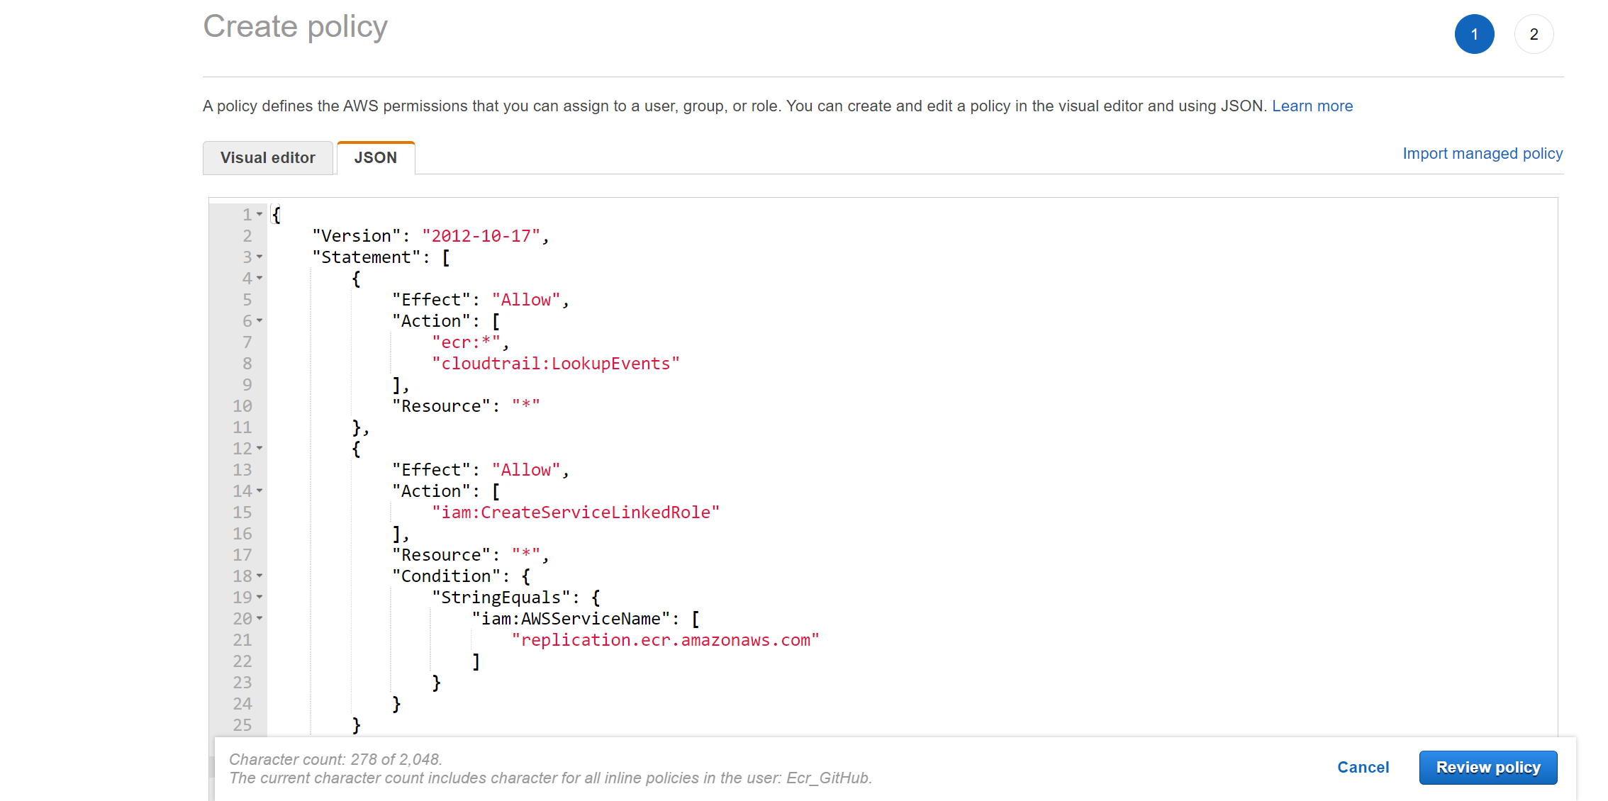Open the Learn more link
1608x801 pixels.
pyautogui.click(x=1312, y=106)
